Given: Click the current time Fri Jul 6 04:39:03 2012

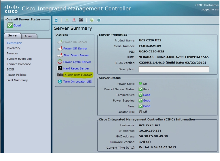Looking at the screenshot, I should coord(157,147).
